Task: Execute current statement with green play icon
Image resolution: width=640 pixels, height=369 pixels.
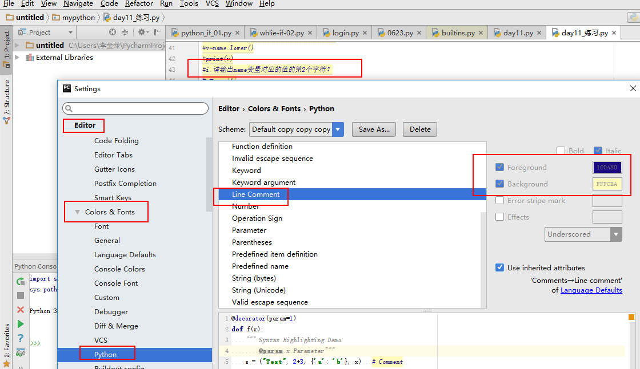Action: pyautogui.click(x=21, y=324)
